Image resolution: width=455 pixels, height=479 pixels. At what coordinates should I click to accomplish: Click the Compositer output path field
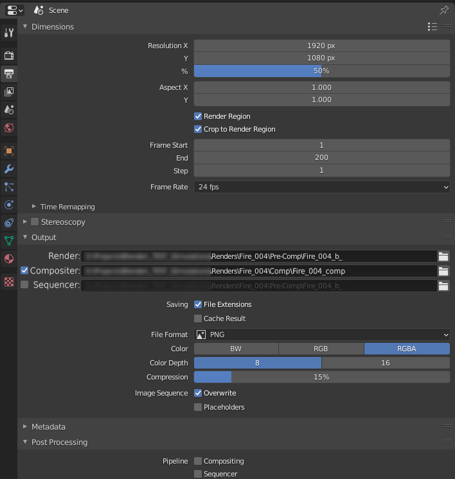coord(259,271)
